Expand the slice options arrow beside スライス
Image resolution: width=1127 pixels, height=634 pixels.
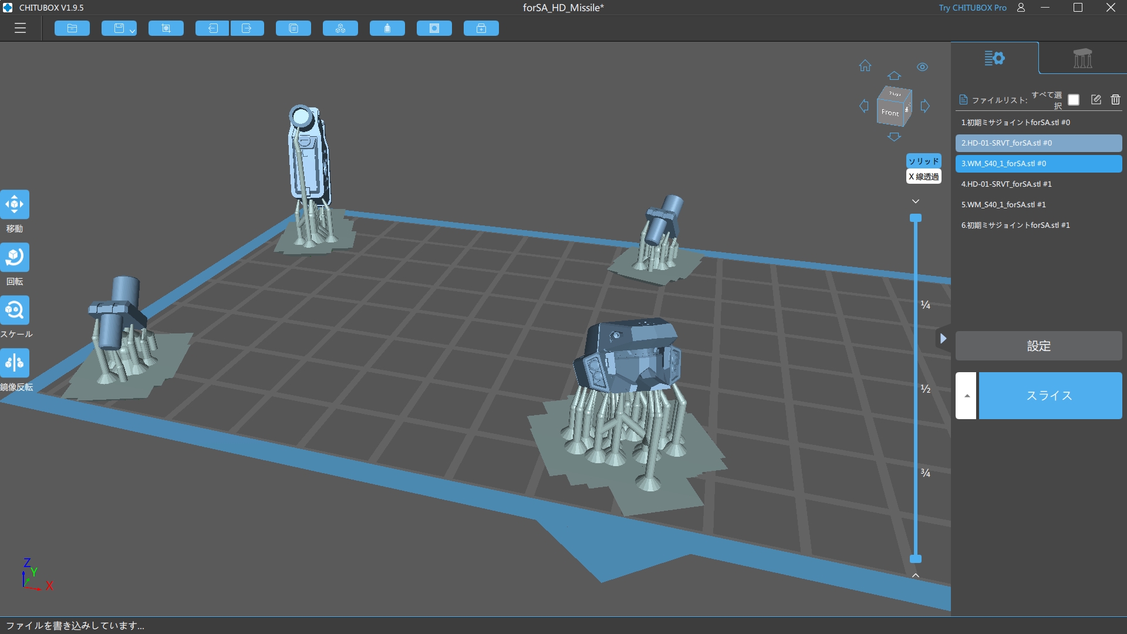click(x=966, y=396)
